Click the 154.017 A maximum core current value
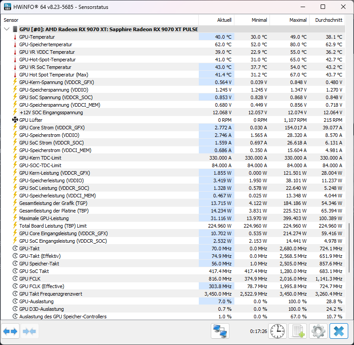This screenshot has height=345, width=354. click(x=296, y=128)
